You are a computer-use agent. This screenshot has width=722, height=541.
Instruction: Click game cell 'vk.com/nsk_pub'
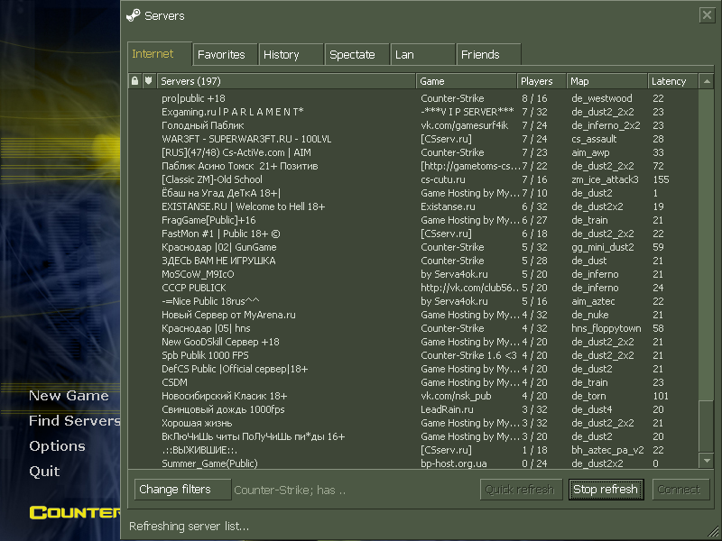point(456,396)
